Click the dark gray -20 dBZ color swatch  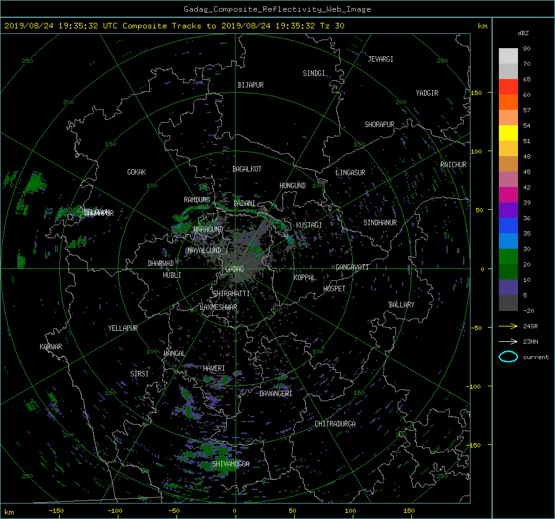click(x=508, y=303)
